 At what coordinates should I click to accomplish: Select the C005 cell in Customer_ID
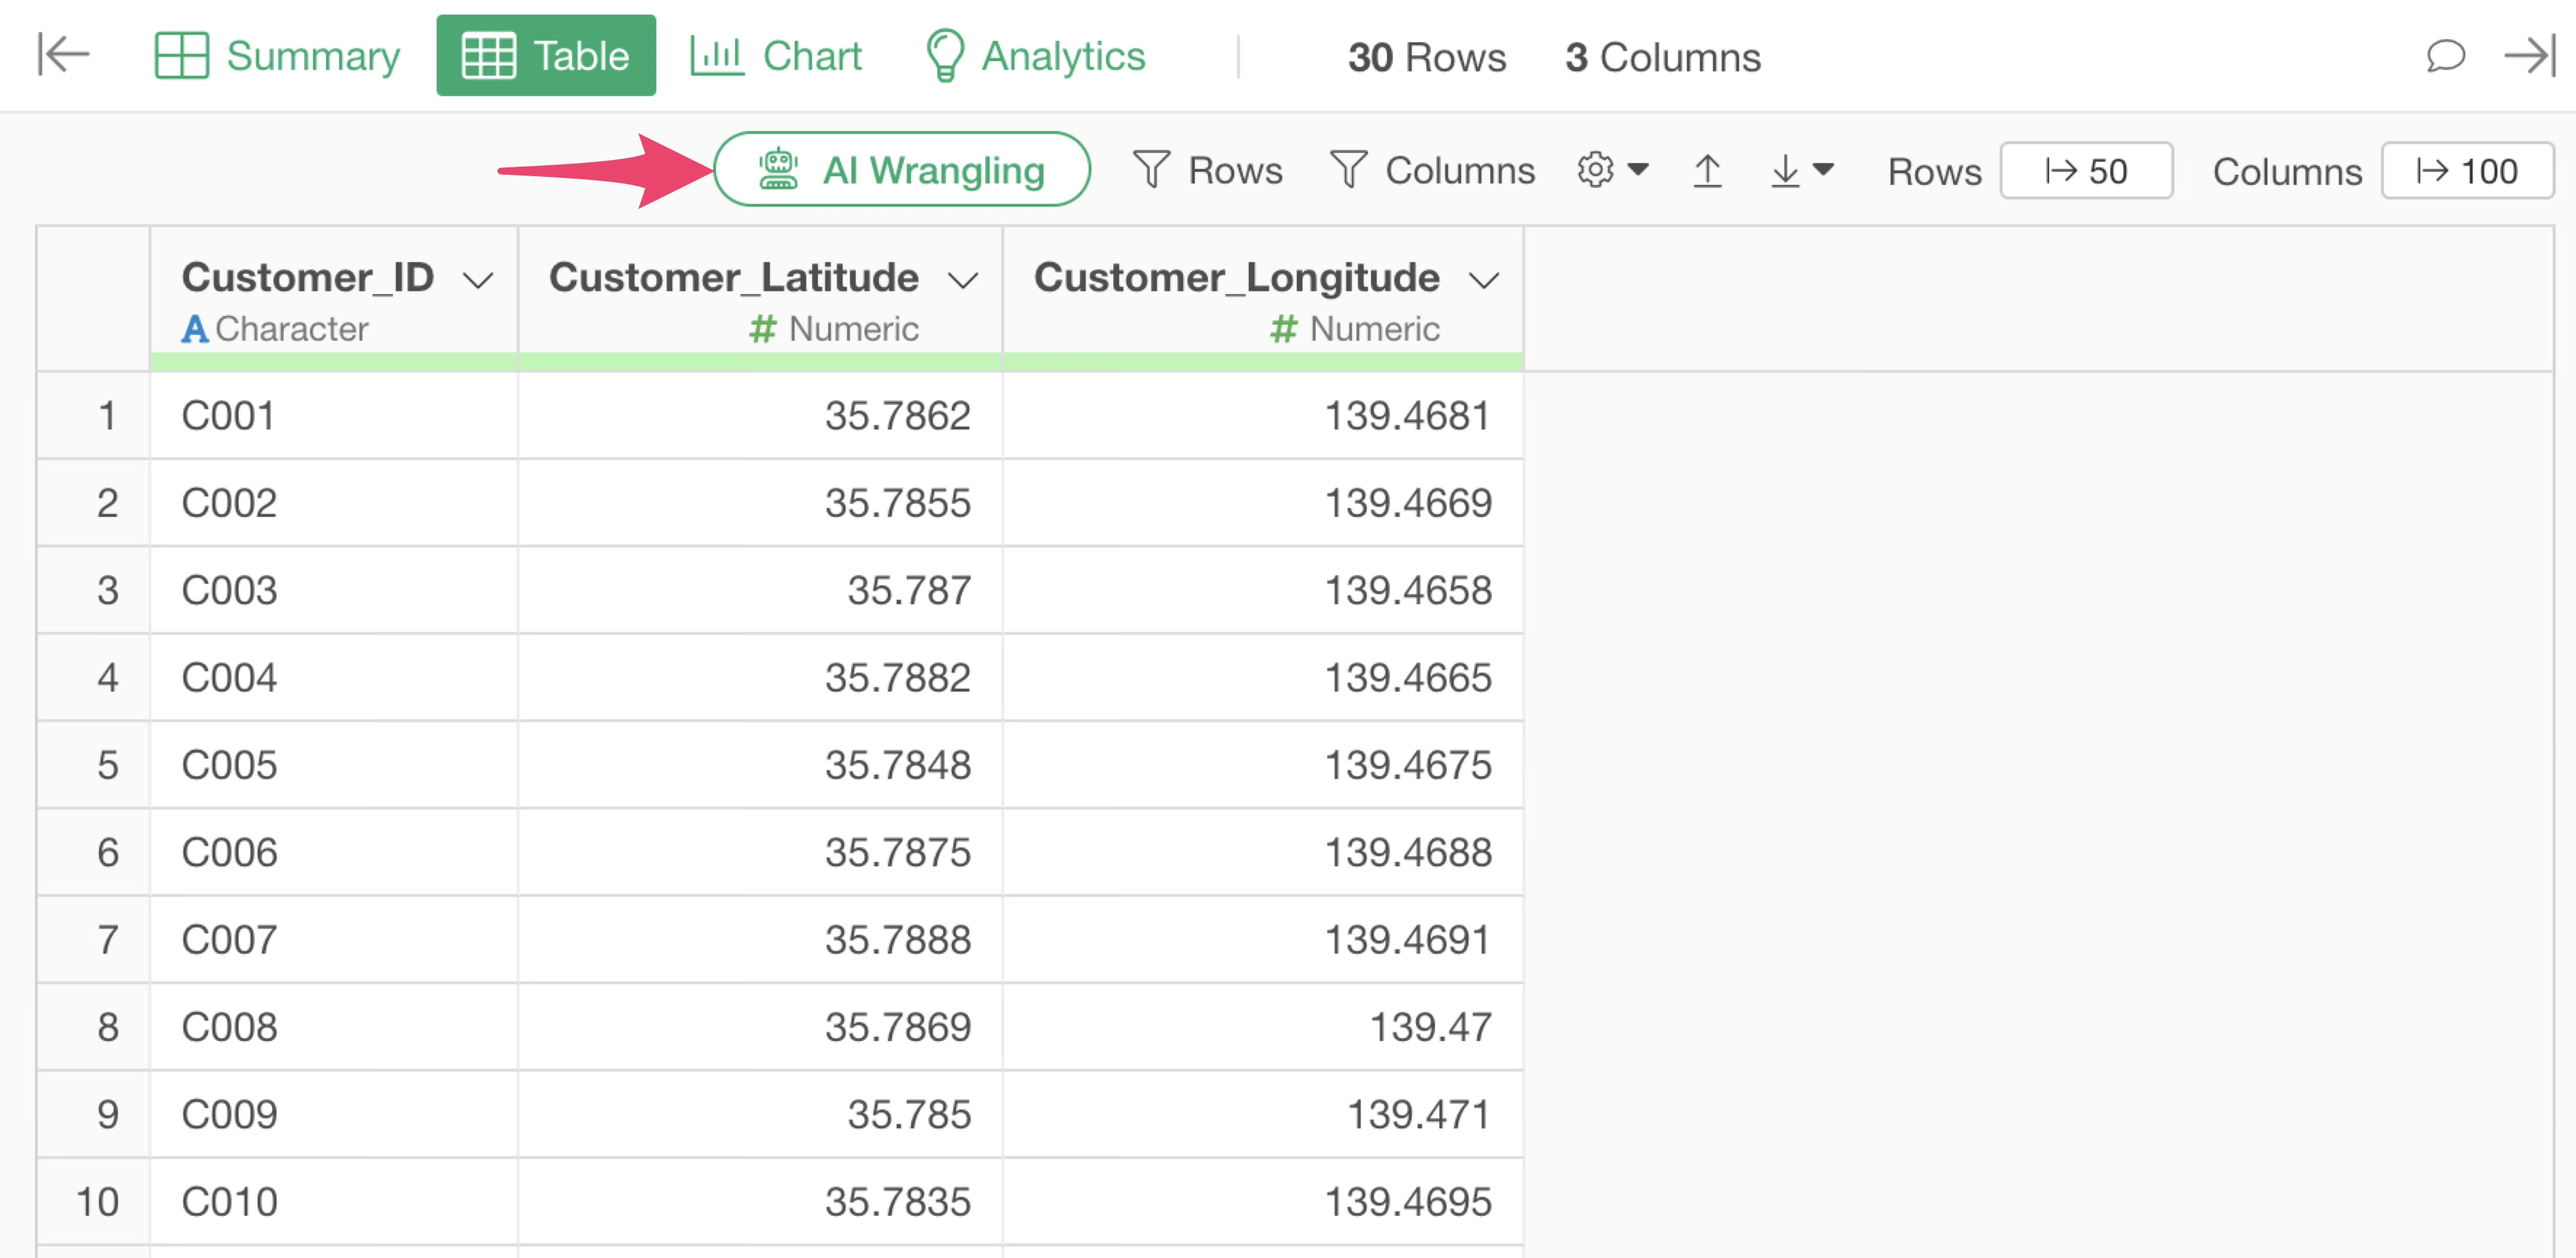coord(230,764)
